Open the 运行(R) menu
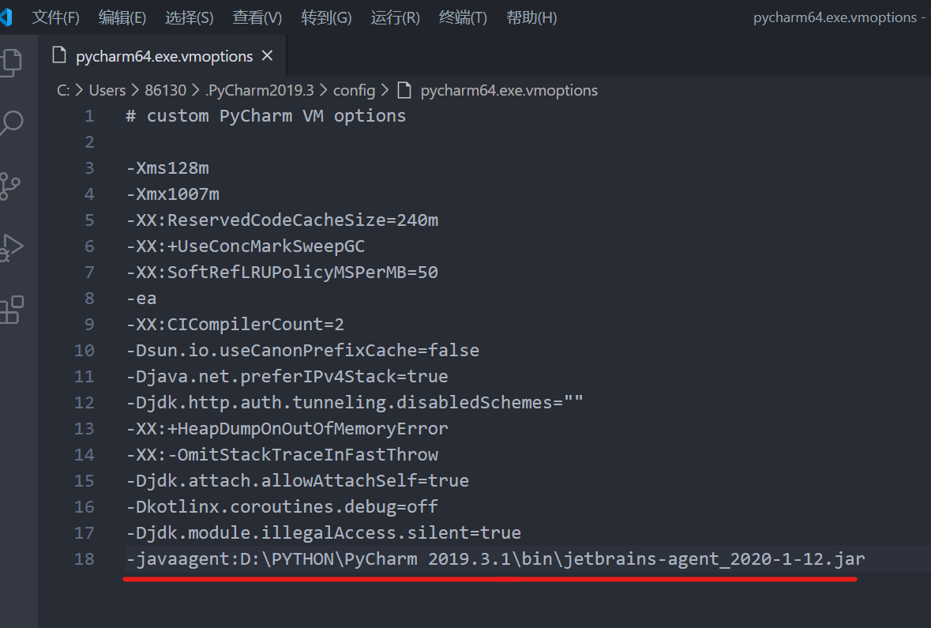931x628 pixels. 395,17
